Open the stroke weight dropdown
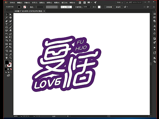Image resolution: width=159 pixels, height=119 pixels. (x=44, y=7)
